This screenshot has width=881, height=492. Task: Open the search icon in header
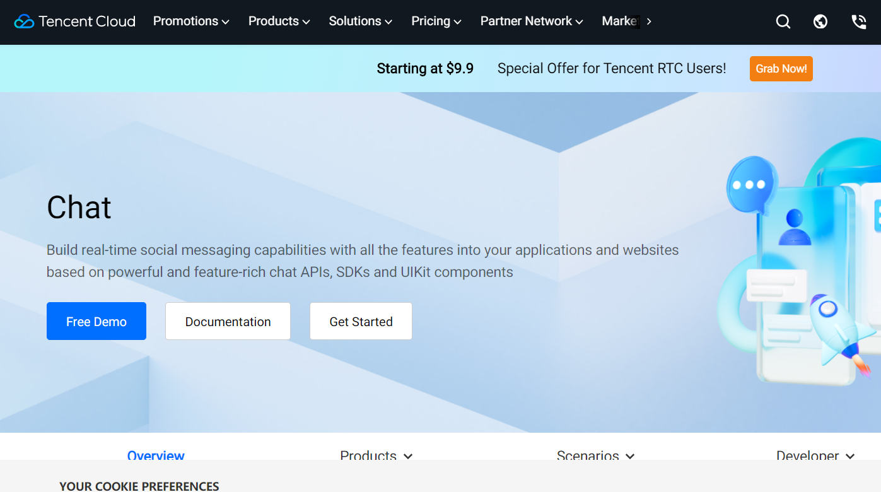783,22
